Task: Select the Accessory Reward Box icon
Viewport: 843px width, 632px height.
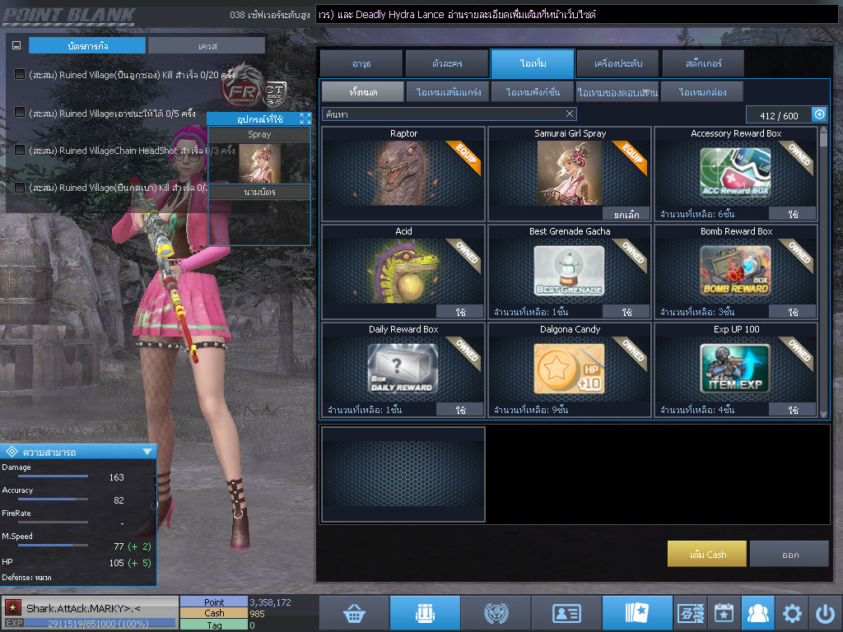Action: click(x=735, y=172)
